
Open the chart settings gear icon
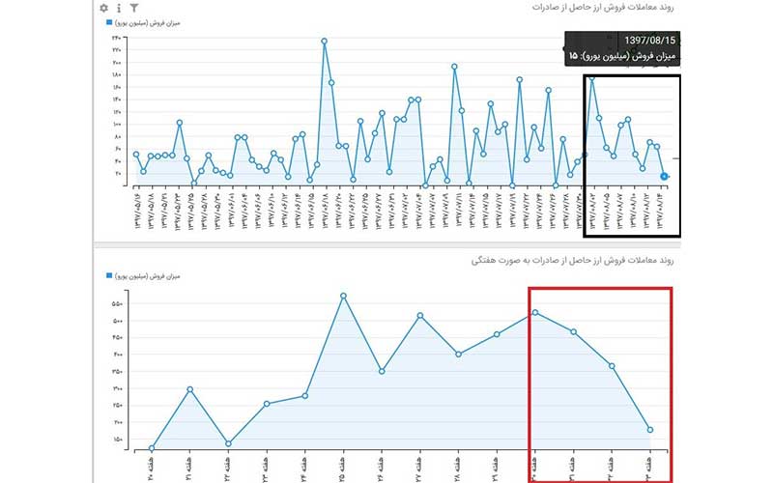click(103, 8)
